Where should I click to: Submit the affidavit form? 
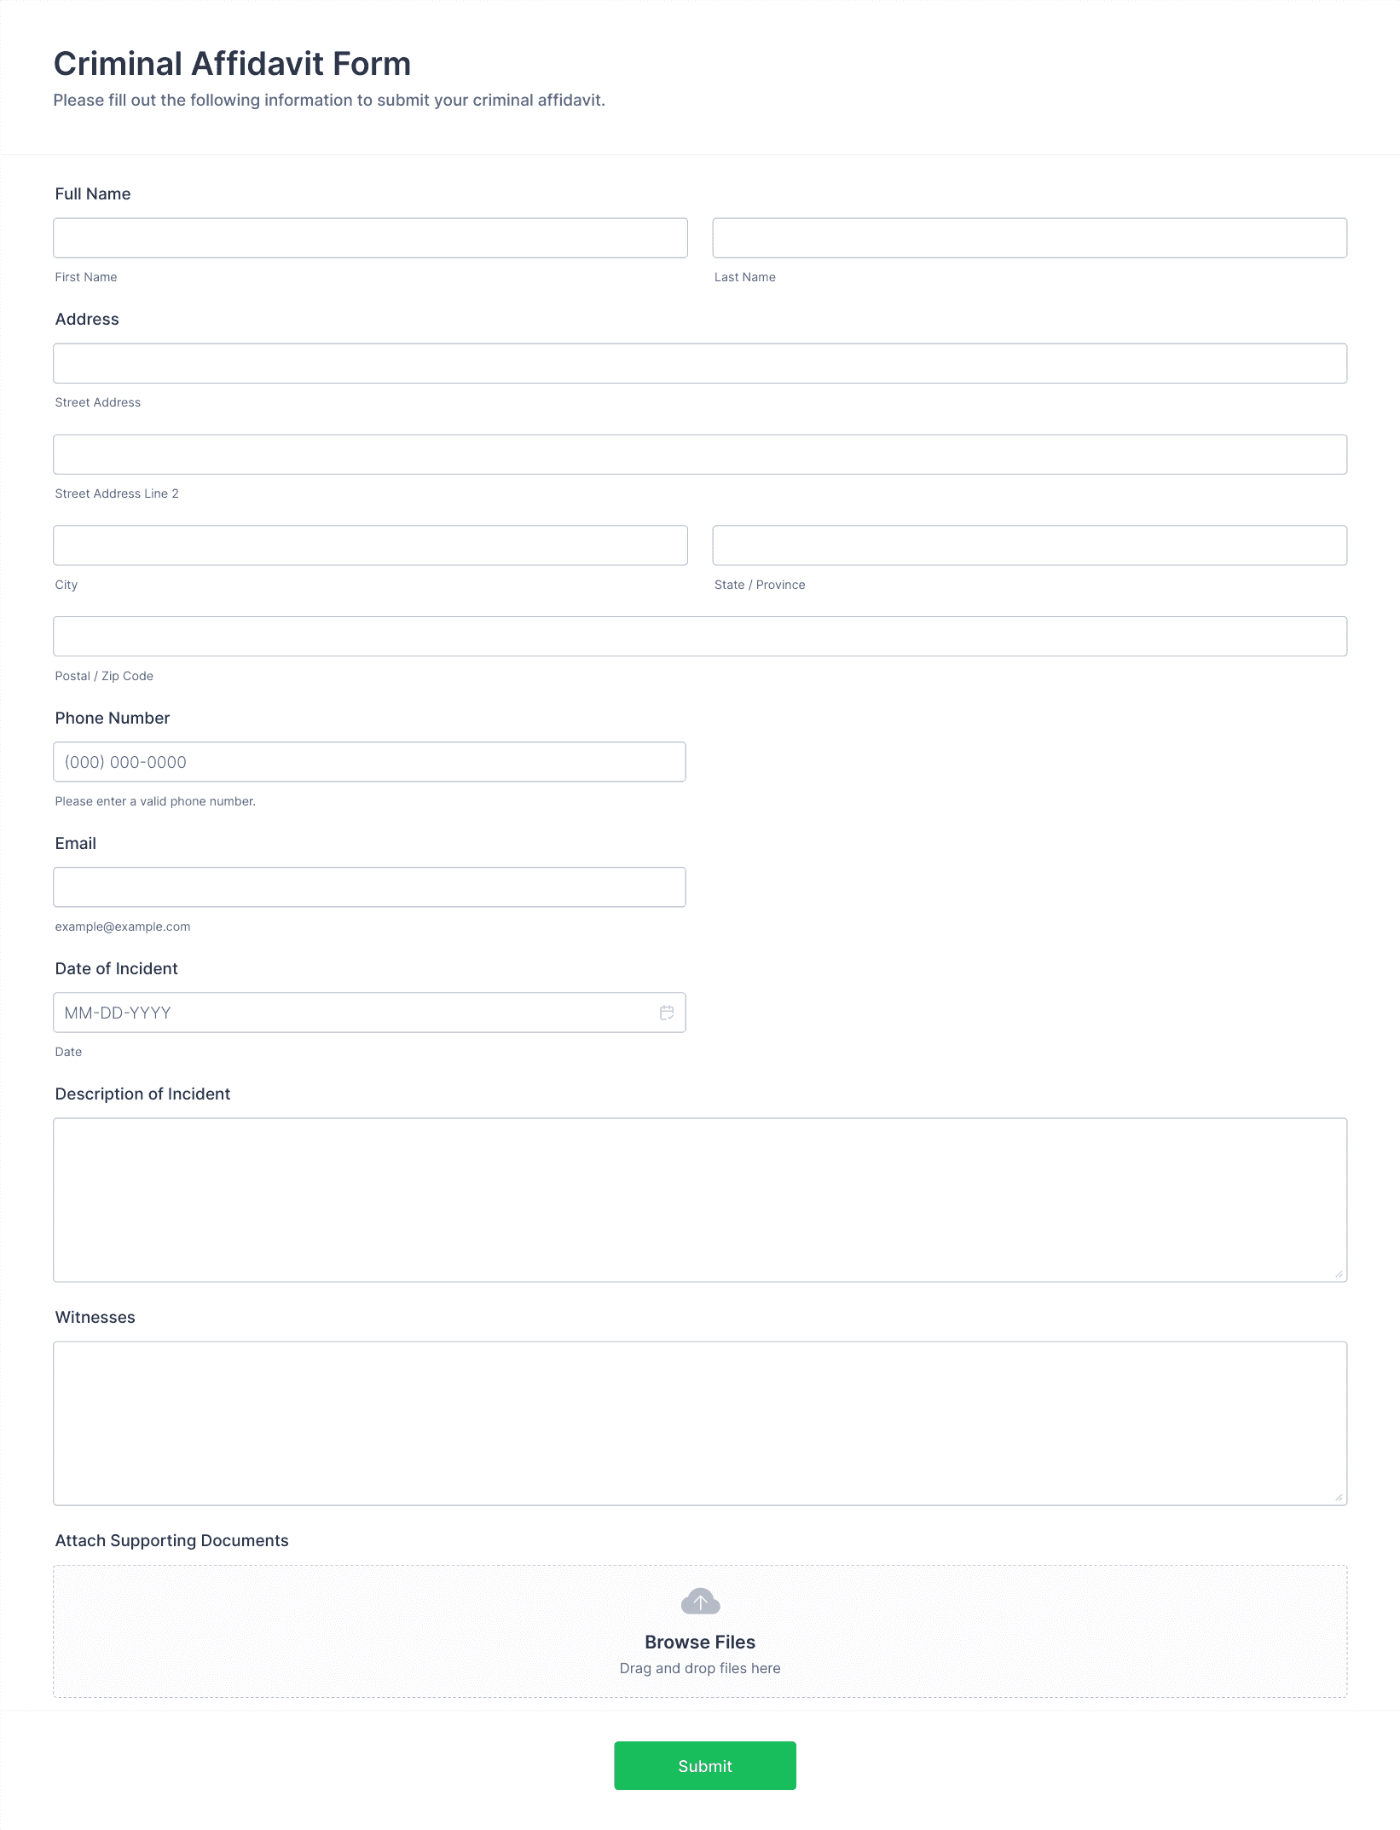(705, 1765)
